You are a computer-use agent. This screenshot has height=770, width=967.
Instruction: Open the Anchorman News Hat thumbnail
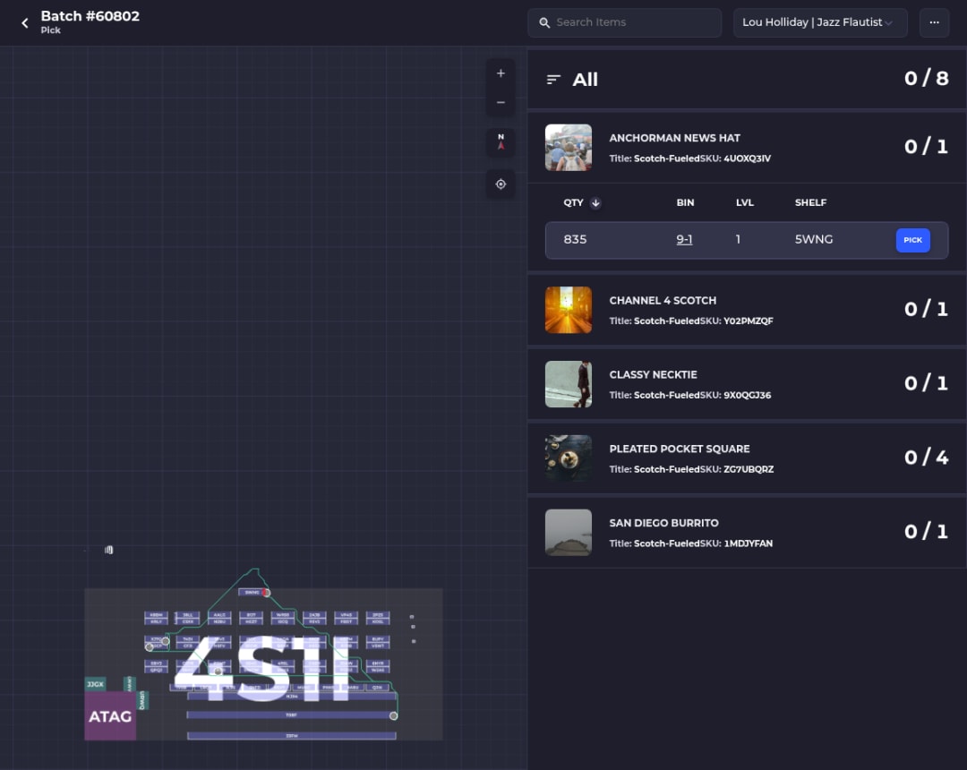[x=568, y=148]
